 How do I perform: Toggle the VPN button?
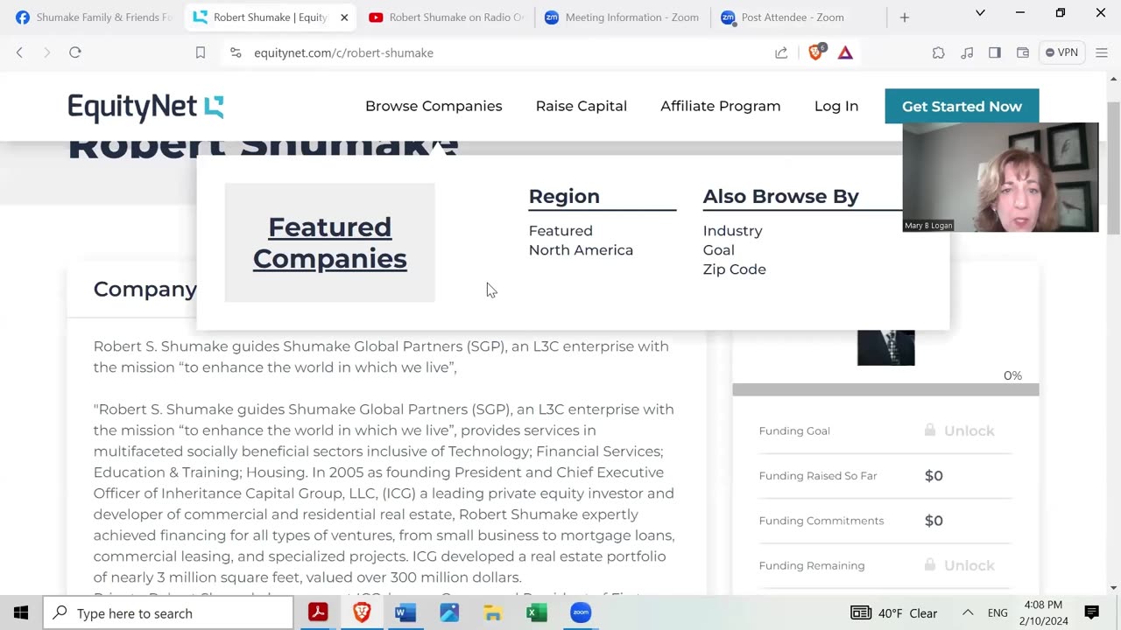(1061, 52)
